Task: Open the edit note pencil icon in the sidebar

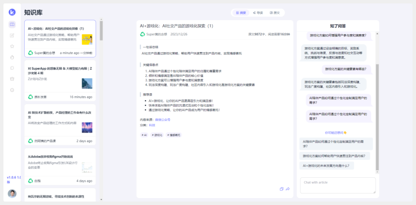Action: coord(12,35)
